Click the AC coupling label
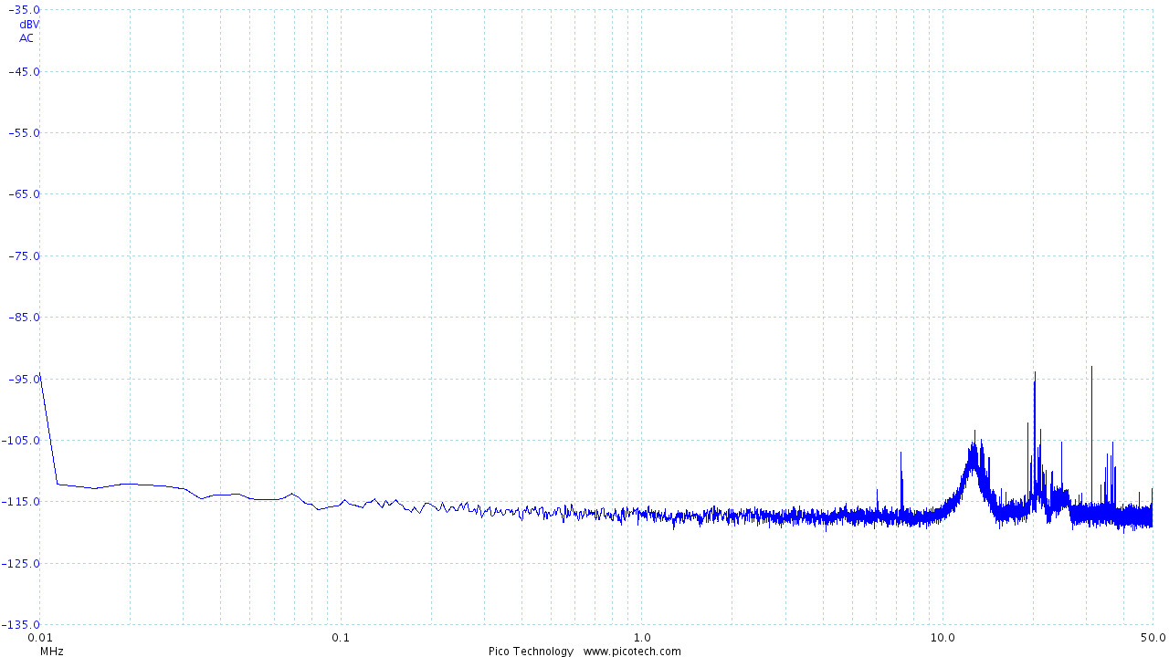The height and width of the screenshot is (657, 1169). pyautogui.click(x=26, y=38)
